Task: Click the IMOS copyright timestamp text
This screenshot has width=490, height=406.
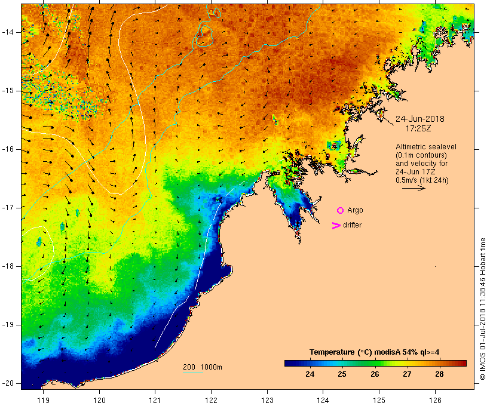Action: coord(483,309)
